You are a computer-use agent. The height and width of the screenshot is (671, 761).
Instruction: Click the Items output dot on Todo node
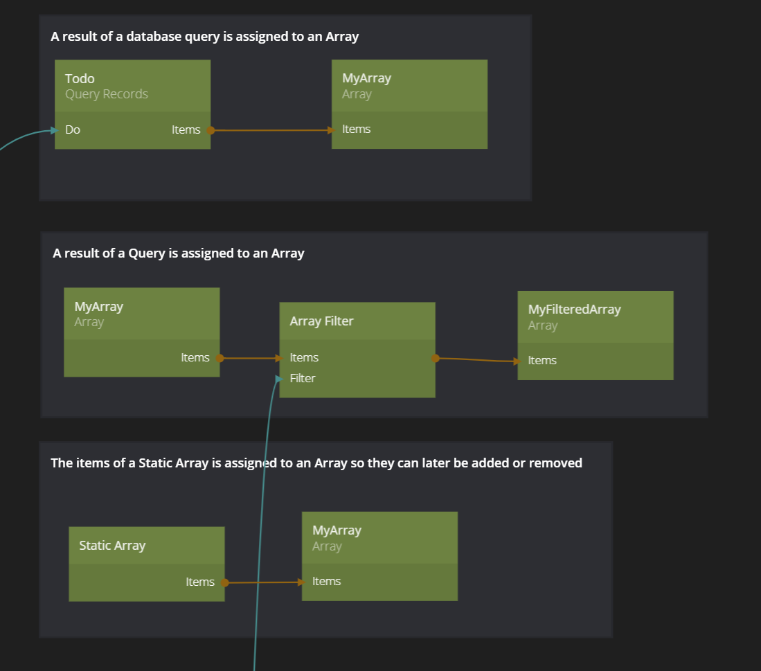(211, 129)
